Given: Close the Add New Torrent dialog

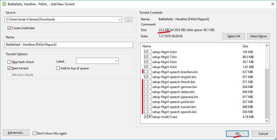Looking at the screenshot, I should click(273, 4).
